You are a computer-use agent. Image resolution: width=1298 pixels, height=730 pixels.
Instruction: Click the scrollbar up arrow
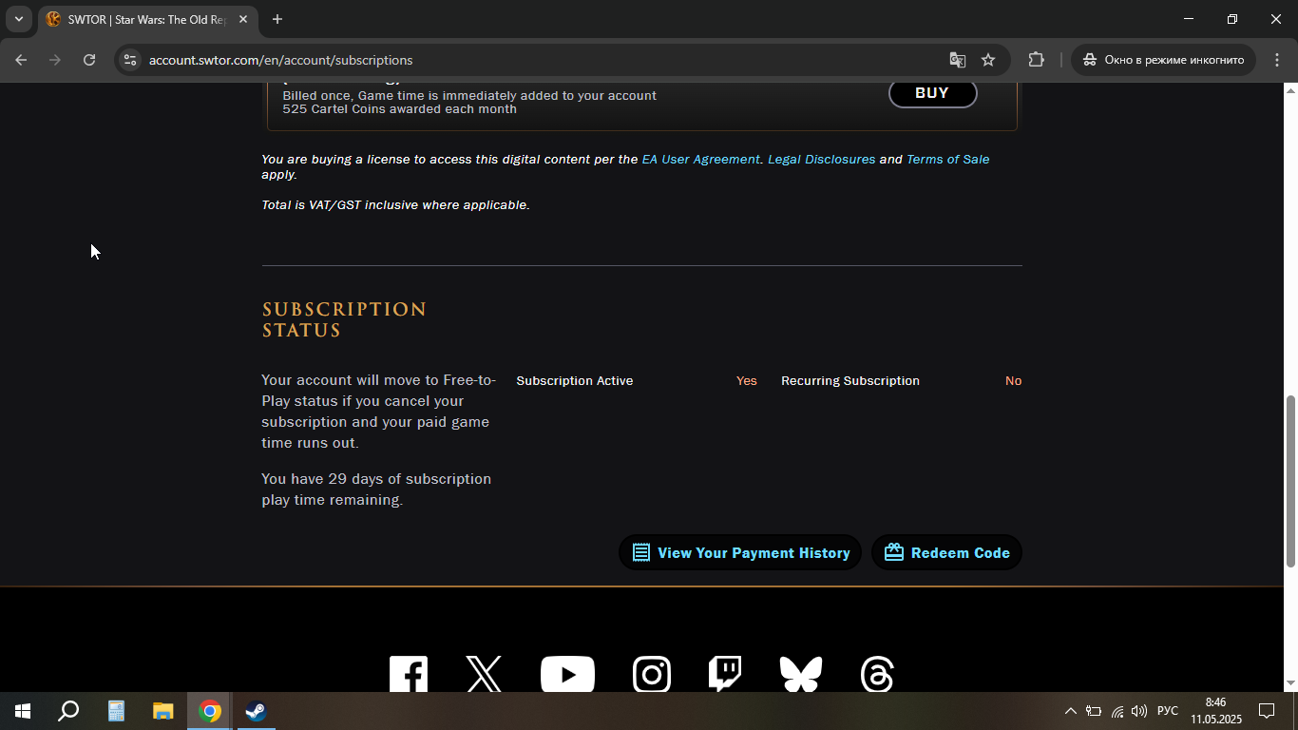(1290, 90)
